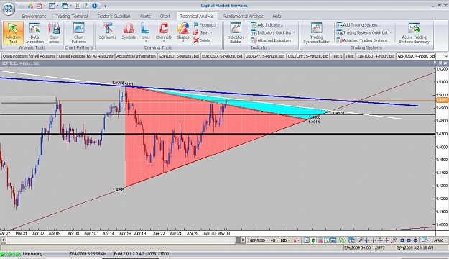Open Attached Indicators
This screenshot has height=259, width=449.
pyautogui.click(x=271, y=40)
